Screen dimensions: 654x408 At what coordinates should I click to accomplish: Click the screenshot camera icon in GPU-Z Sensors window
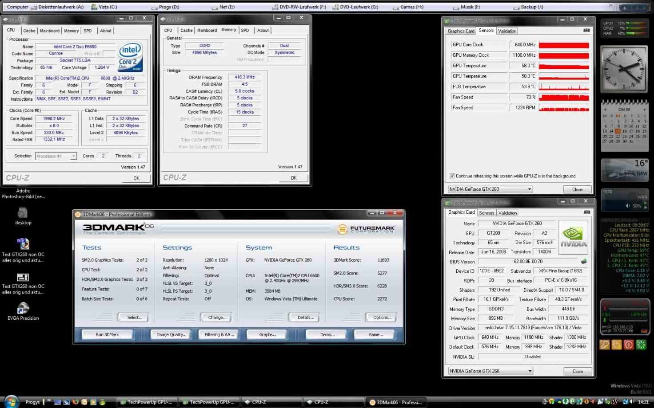point(586,30)
